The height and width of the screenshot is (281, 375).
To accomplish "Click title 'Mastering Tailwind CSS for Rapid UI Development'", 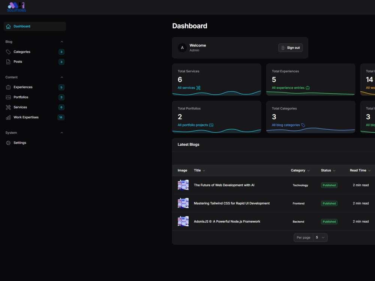I will point(232,203).
